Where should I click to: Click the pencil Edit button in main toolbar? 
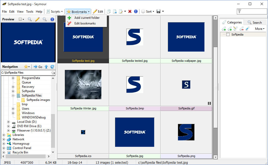[x=98, y=11]
